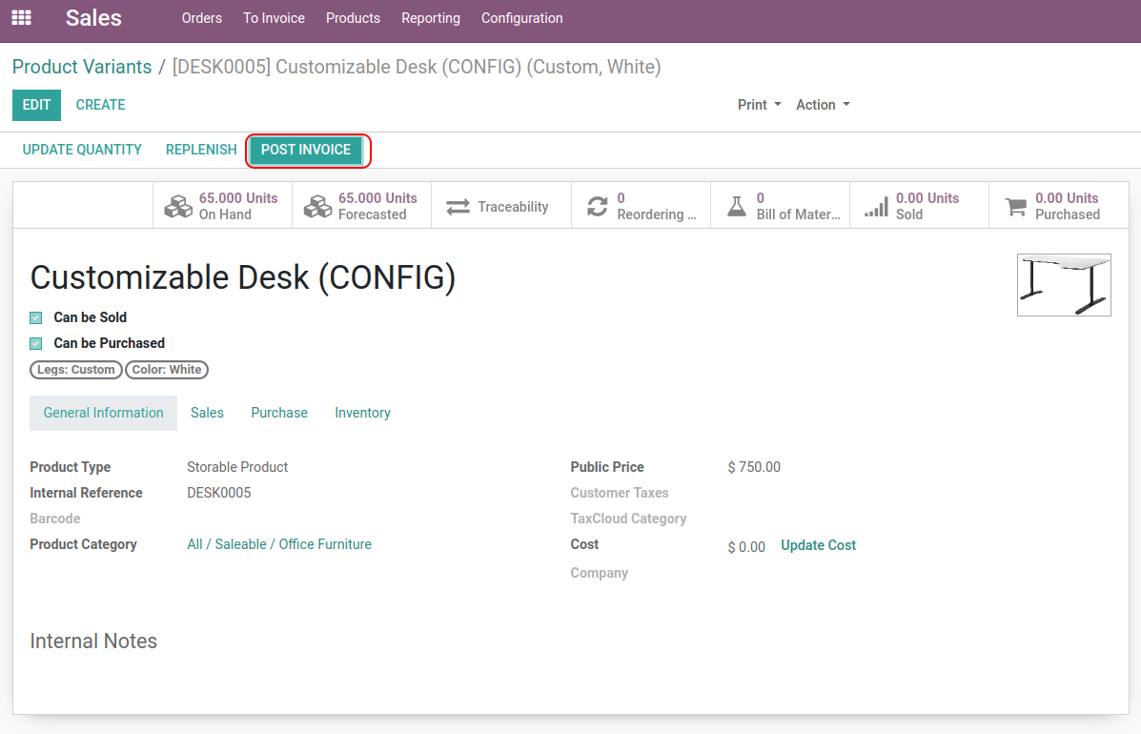The image size is (1141, 734).
Task: Expand the Print dropdown
Action: point(759,105)
